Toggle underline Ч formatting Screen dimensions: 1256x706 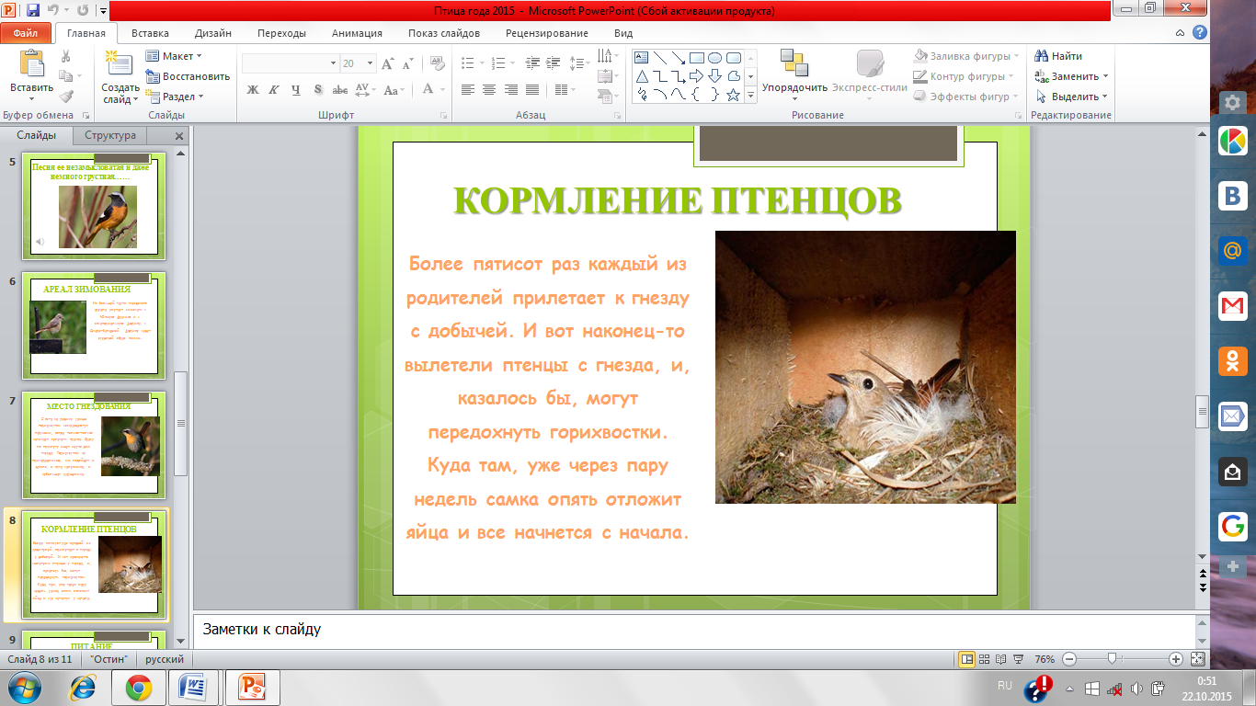tap(296, 90)
